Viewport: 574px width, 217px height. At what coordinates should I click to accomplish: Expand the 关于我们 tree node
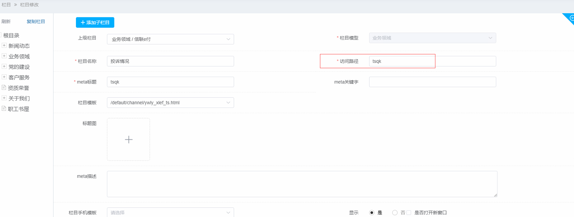[x=4, y=98]
